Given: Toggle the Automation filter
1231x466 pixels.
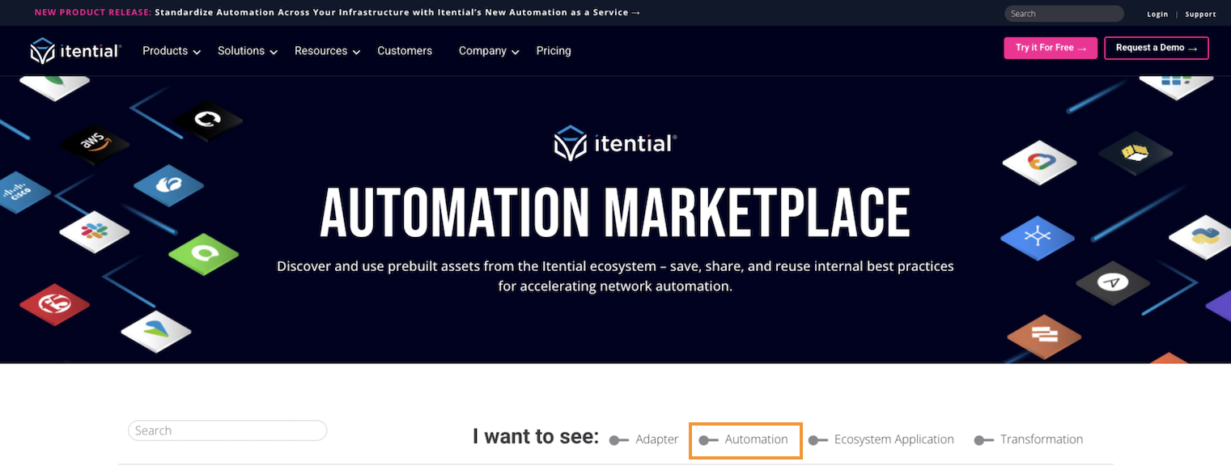Looking at the screenshot, I should [x=709, y=440].
